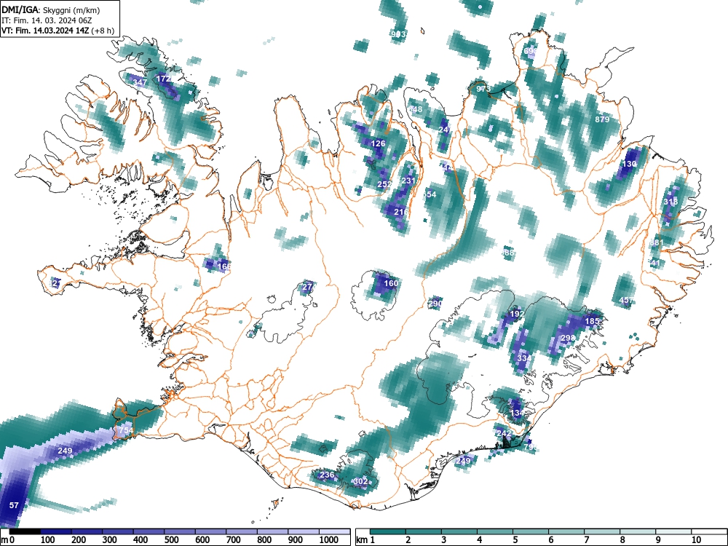Click the visibility value '879' on the map
The image size is (728, 546).
tap(602, 119)
